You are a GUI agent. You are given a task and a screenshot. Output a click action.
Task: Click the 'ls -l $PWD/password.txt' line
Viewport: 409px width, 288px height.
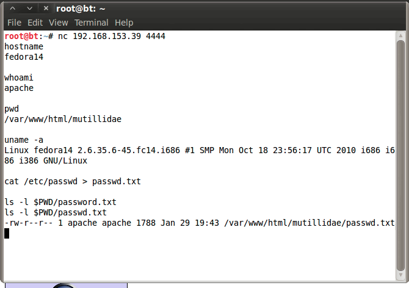coord(60,202)
